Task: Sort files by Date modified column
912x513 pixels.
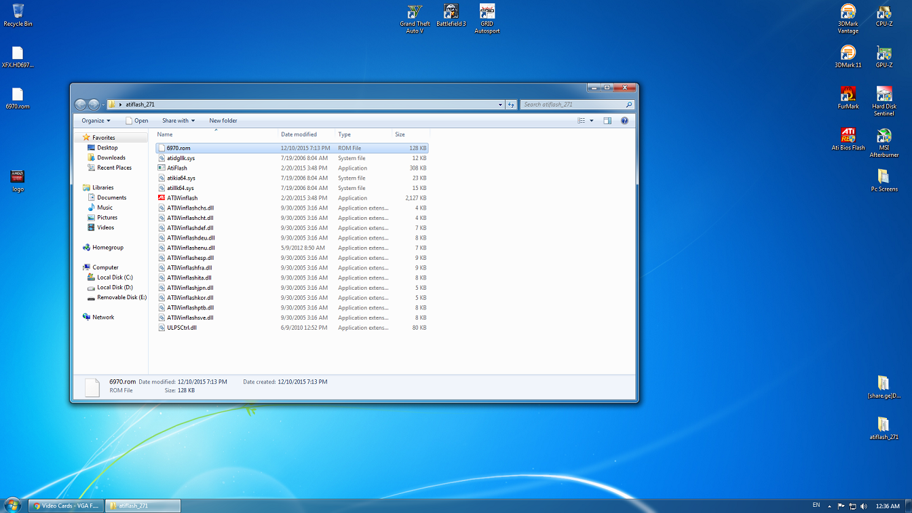Action: point(299,134)
